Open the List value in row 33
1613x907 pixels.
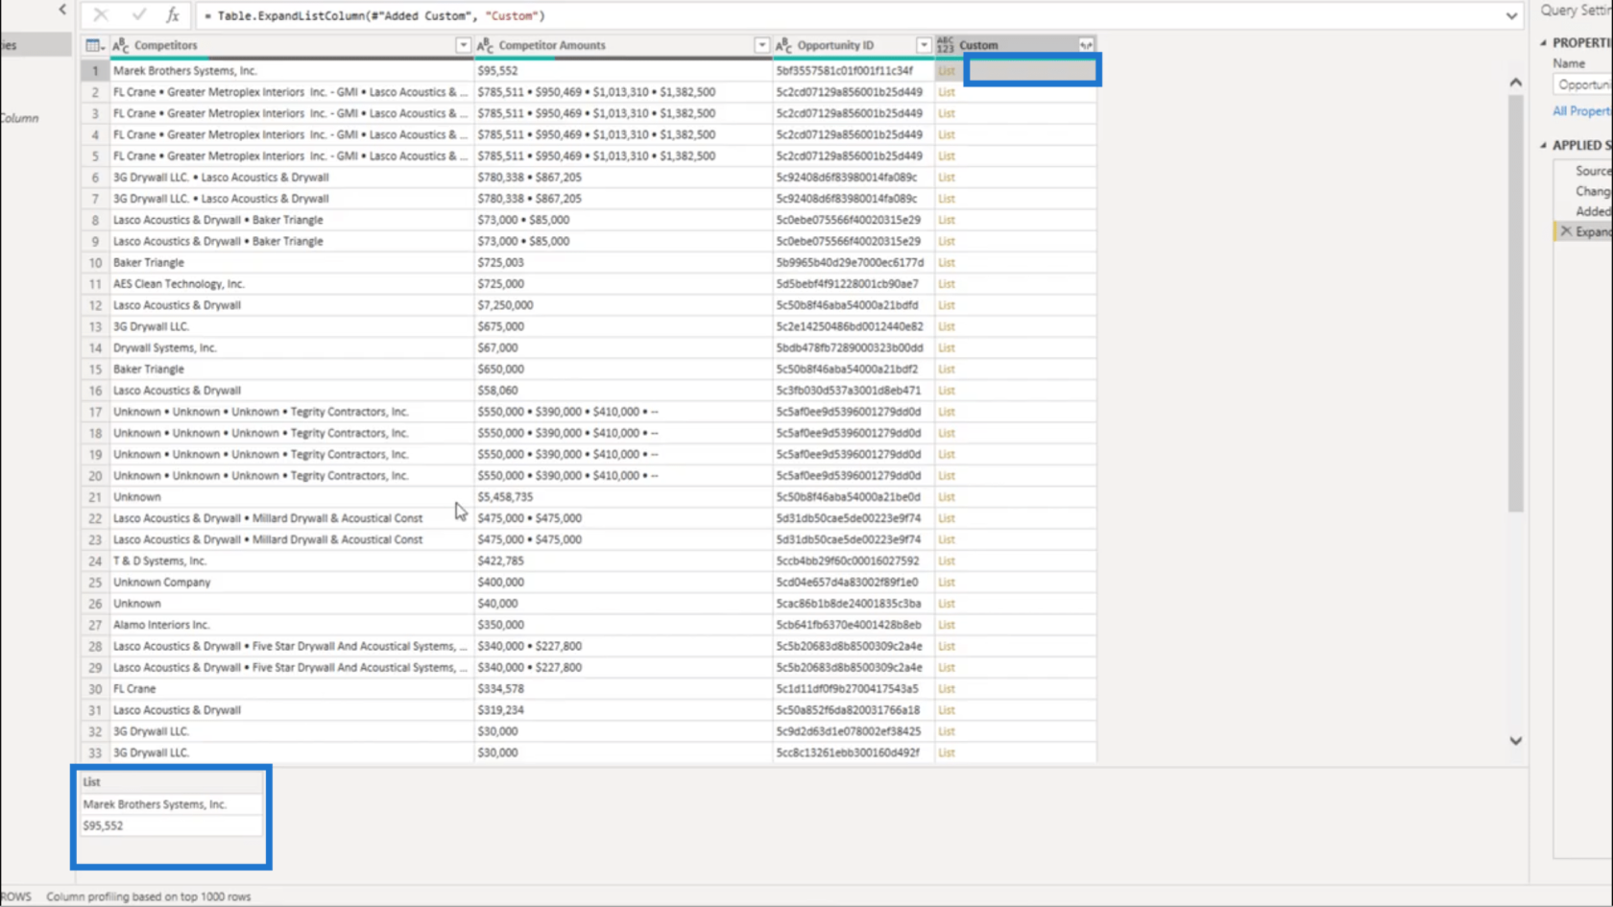click(x=947, y=752)
